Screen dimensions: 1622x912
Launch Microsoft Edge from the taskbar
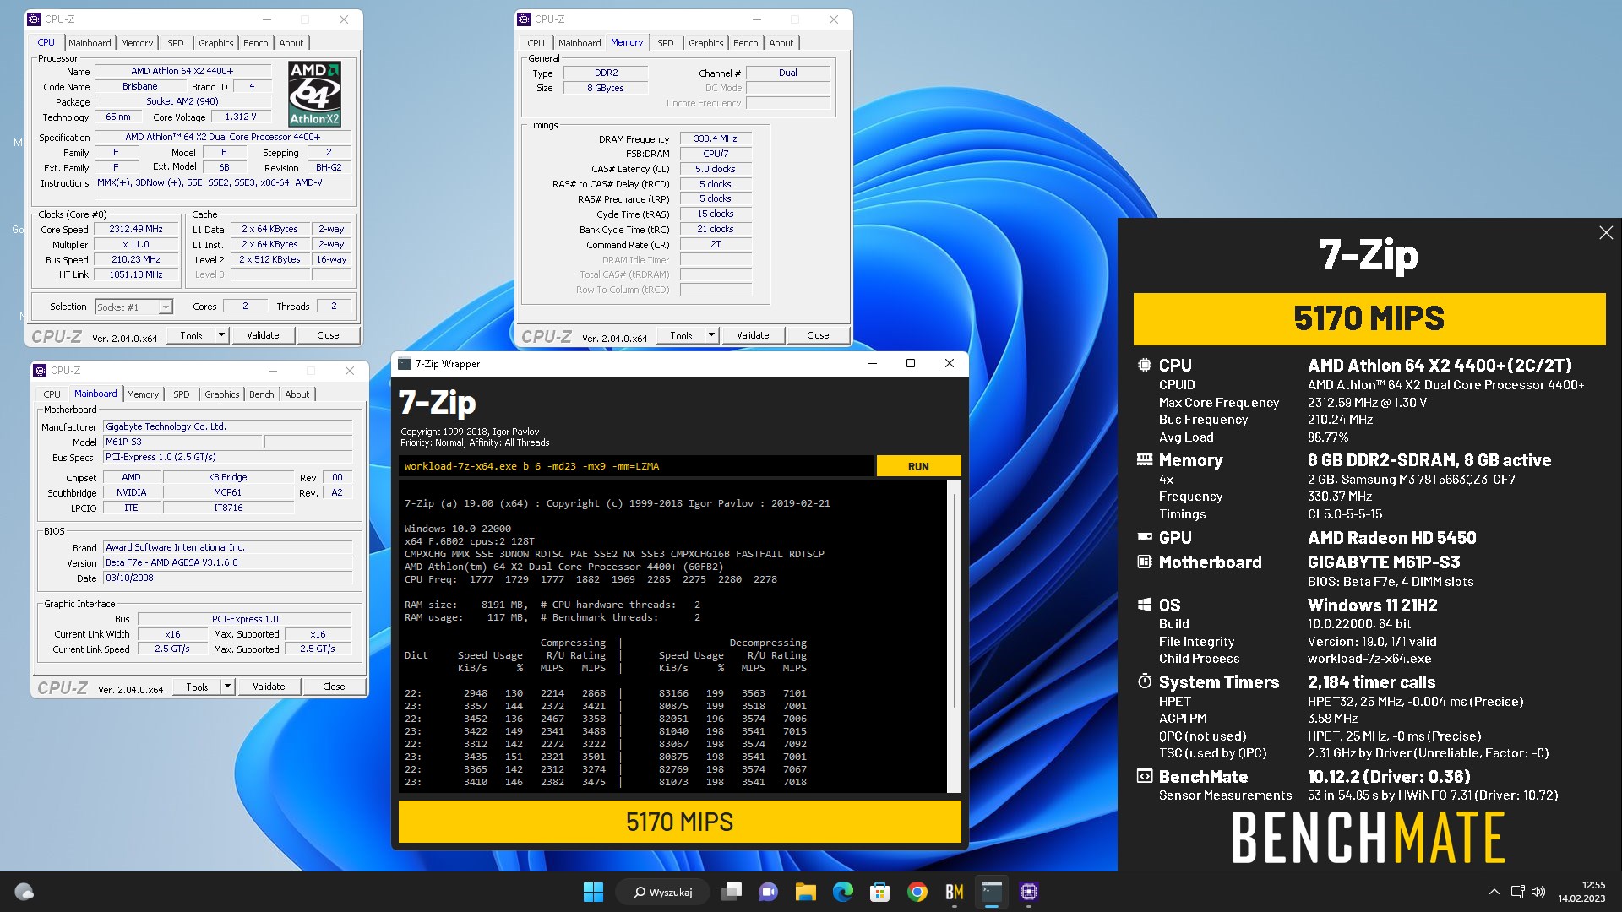pyautogui.click(x=842, y=892)
